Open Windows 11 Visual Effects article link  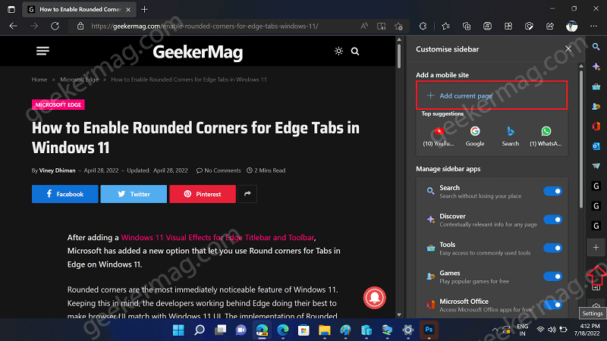tap(218, 237)
